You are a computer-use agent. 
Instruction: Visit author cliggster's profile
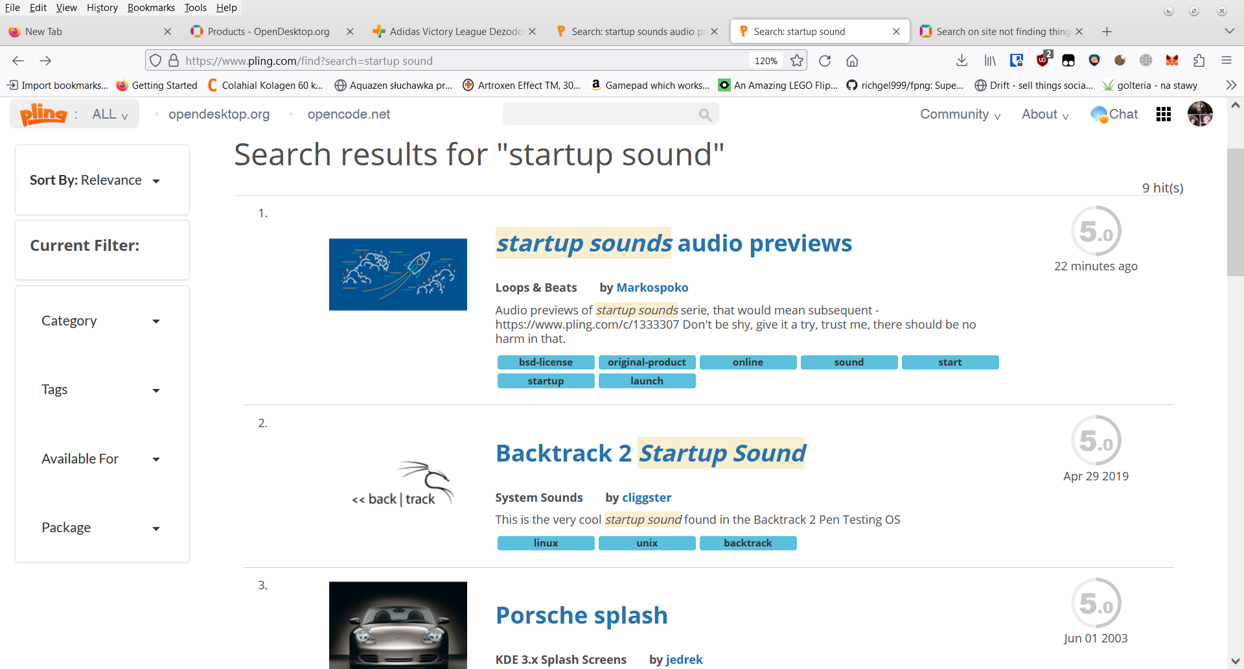(647, 497)
